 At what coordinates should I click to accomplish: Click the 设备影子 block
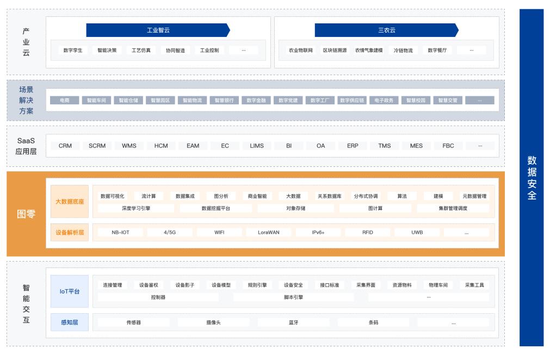pos(184,284)
